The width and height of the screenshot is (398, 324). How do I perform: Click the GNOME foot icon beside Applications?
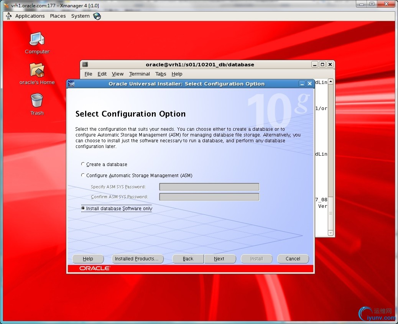9,16
